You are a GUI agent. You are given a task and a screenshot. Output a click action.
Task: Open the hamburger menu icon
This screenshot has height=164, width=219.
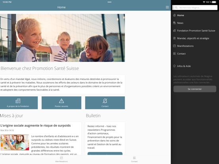click(x=167, y=7)
